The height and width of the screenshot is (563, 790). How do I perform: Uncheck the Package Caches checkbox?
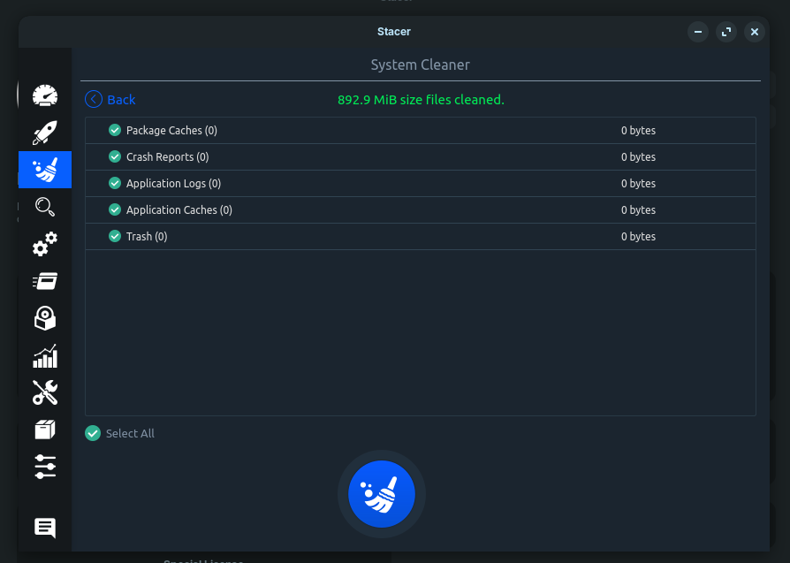pos(115,130)
